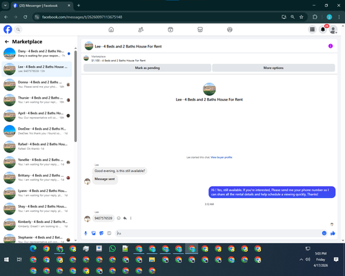Open the volume control in system tray
This screenshot has height=276, width=345.
[x=308, y=259]
